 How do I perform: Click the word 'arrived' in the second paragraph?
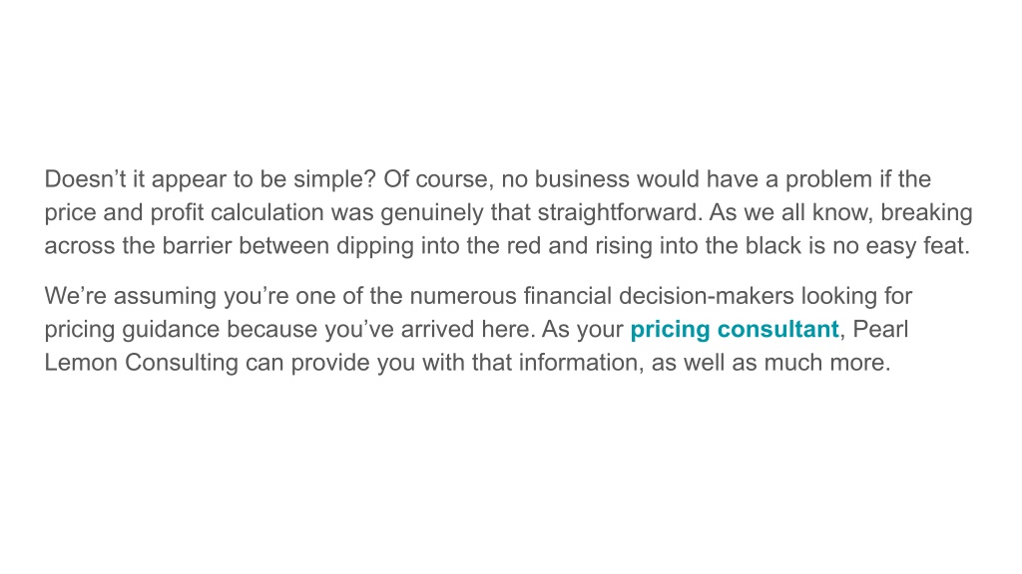point(437,329)
